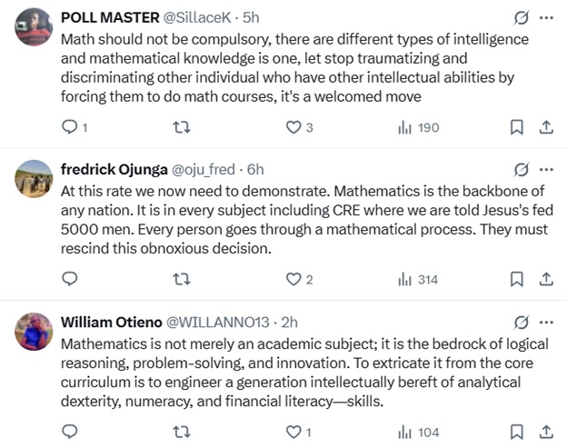Screen dimensions: 567x448
Task: Click POLL MASTER's profile picture
Action: coord(34,29)
